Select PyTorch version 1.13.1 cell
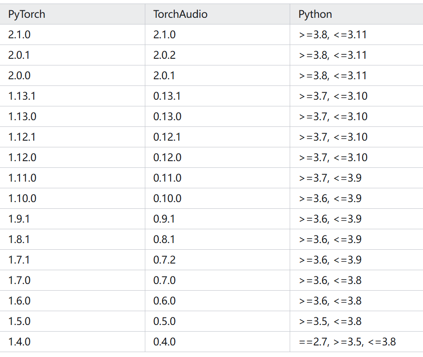 (x=72, y=96)
